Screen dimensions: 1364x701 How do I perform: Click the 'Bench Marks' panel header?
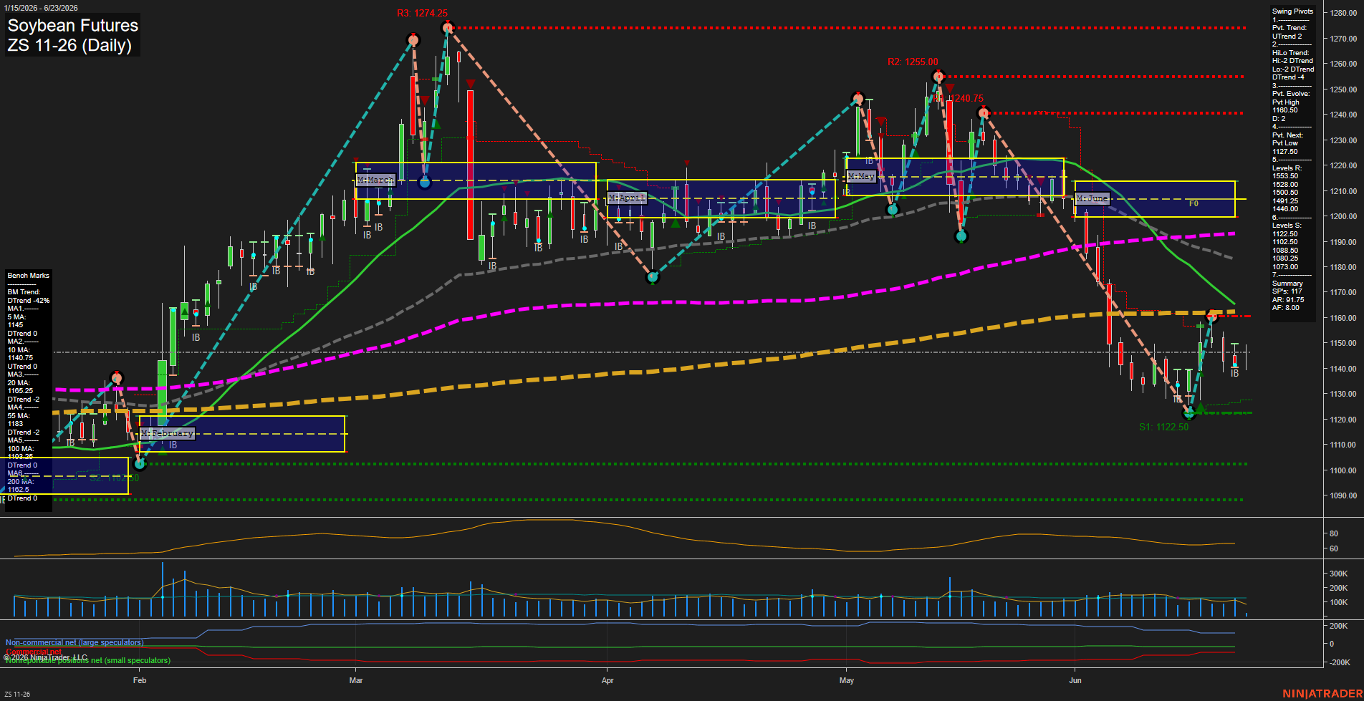point(28,276)
